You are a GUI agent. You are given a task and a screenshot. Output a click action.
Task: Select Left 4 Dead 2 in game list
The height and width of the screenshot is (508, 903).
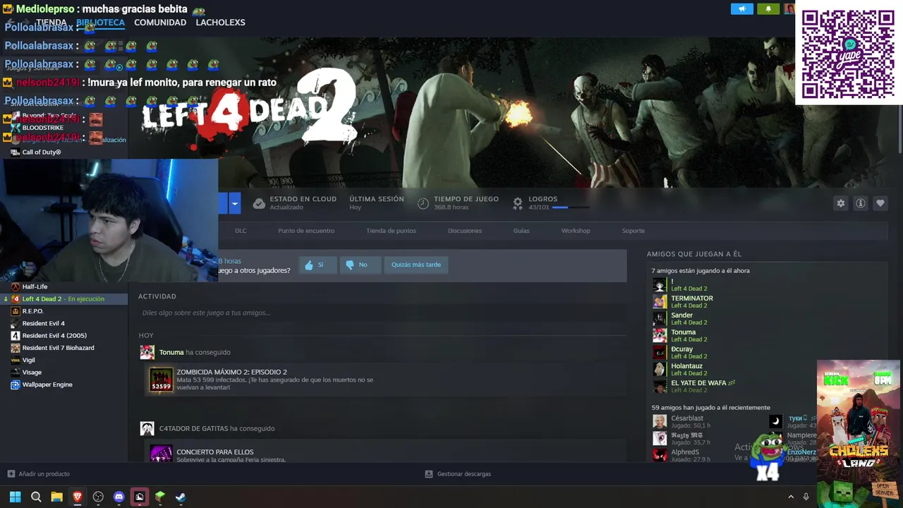pos(63,299)
